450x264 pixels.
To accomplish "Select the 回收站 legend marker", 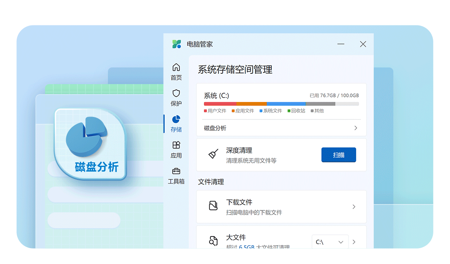I will coord(288,111).
